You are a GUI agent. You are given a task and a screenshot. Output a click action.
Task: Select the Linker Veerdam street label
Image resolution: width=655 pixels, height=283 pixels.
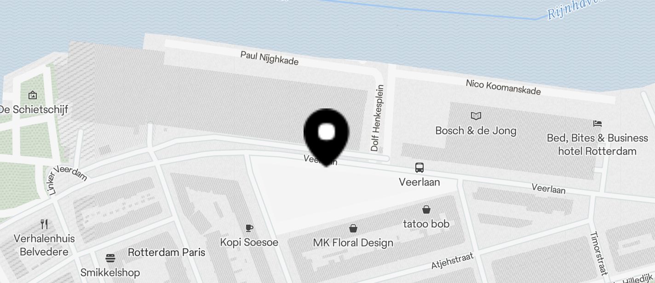pyautogui.click(x=67, y=180)
